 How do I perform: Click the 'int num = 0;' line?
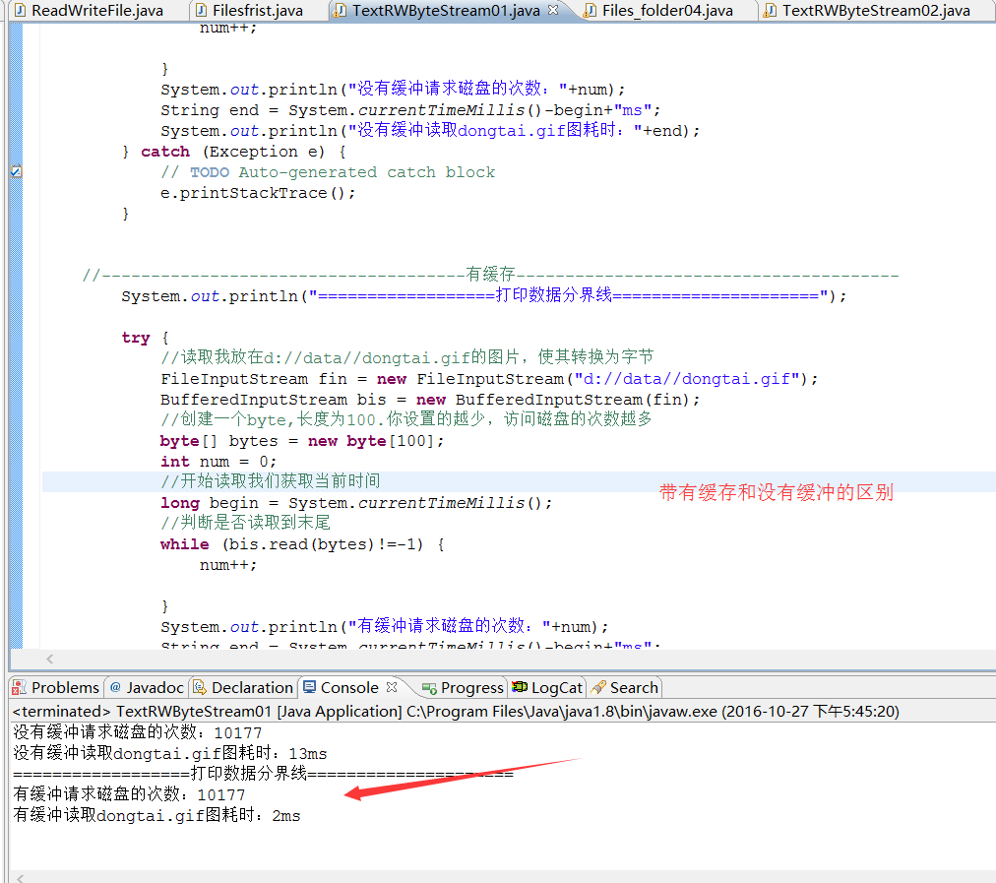click(x=218, y=462)
